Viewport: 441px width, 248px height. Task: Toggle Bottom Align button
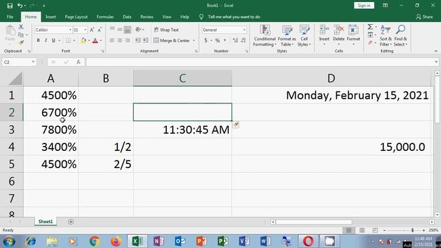[x=127, y=30]
